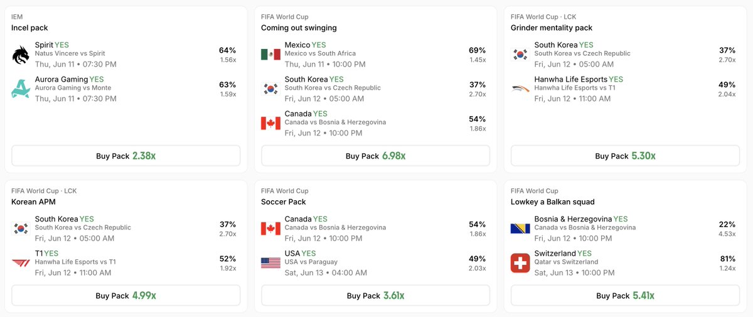Click the T1 logo in Korean APM
Screen dimensions: 753x317
point(21,263)
